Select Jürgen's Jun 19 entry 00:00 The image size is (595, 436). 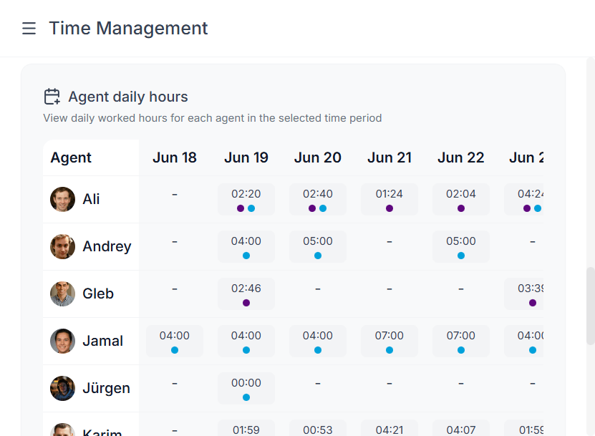pyautogui.click(x=246, y=388)
